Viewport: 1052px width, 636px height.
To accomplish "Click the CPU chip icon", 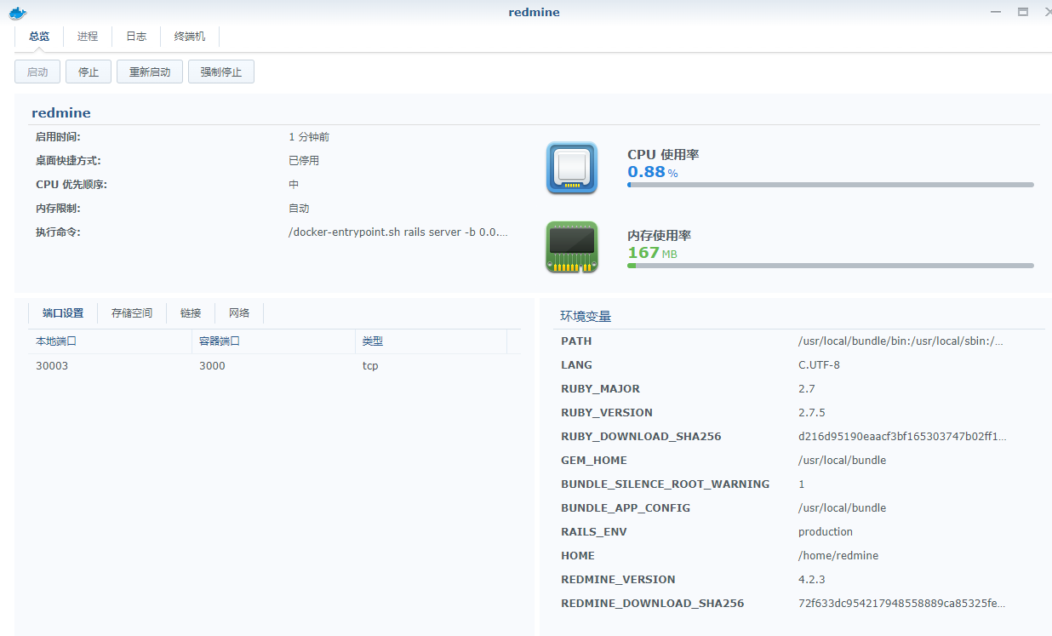I will [x=571, y=168].
